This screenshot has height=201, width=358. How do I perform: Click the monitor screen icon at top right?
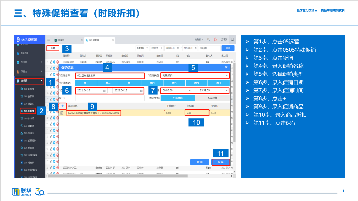pos(232,39)
